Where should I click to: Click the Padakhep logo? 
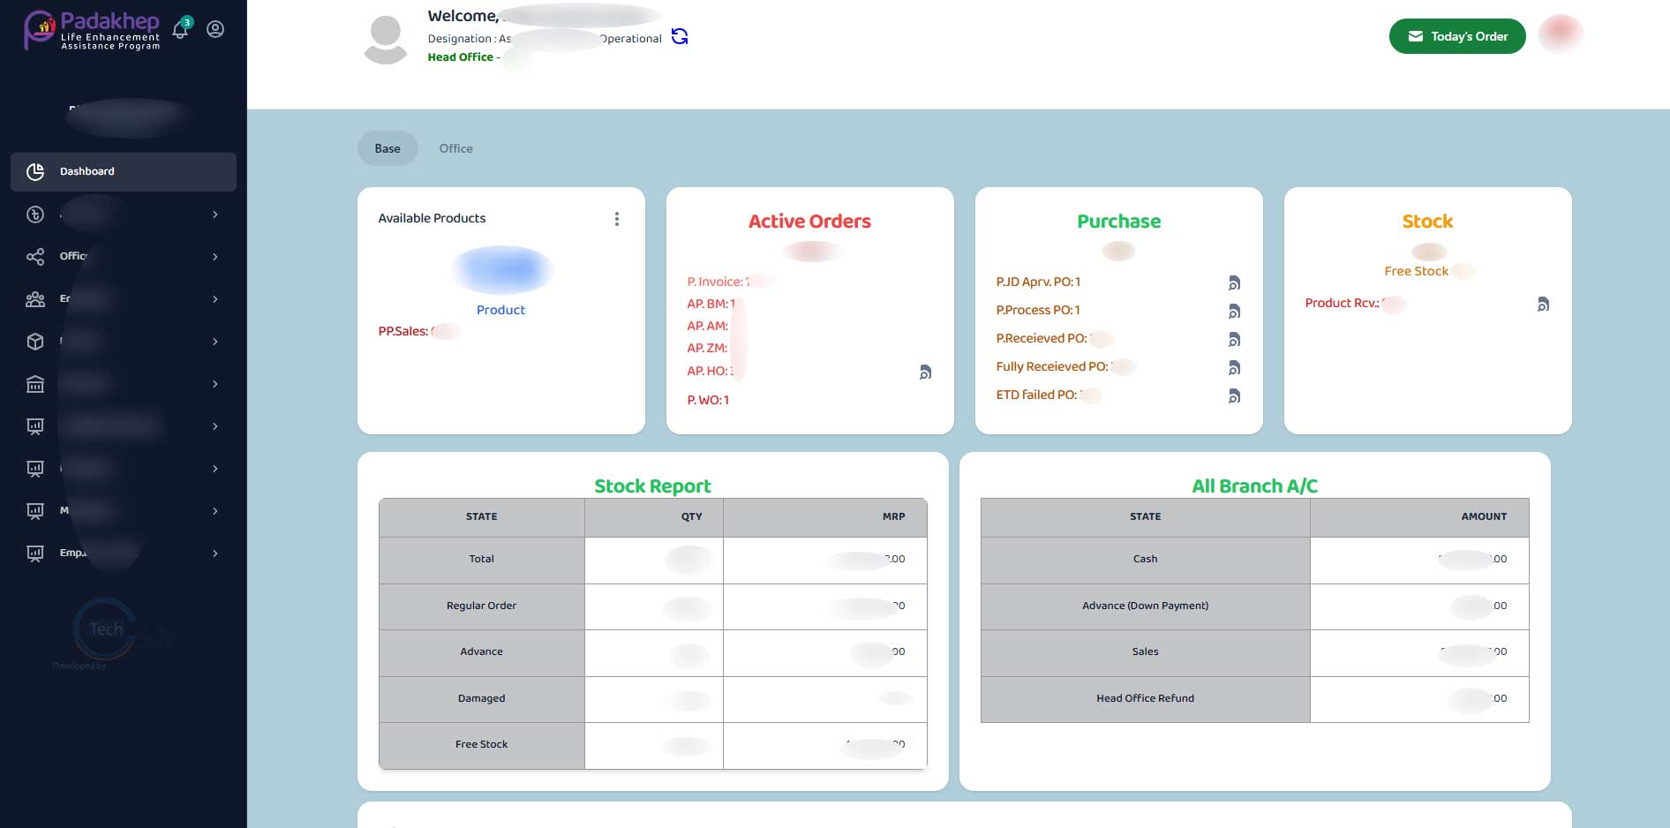93,30
